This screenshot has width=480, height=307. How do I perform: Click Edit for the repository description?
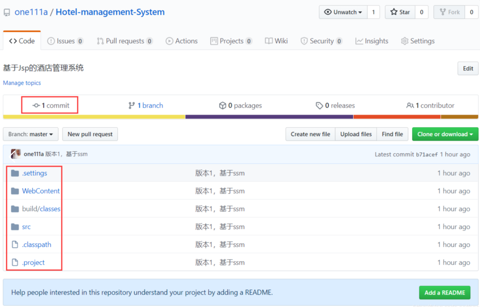point(468,68)
